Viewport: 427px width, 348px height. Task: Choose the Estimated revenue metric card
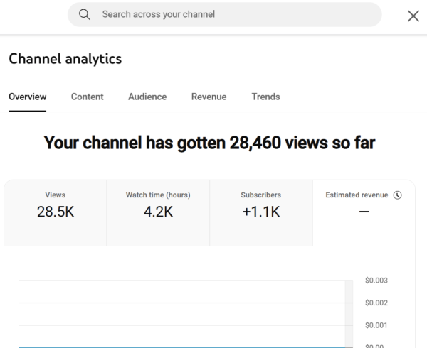click(363, 212)
